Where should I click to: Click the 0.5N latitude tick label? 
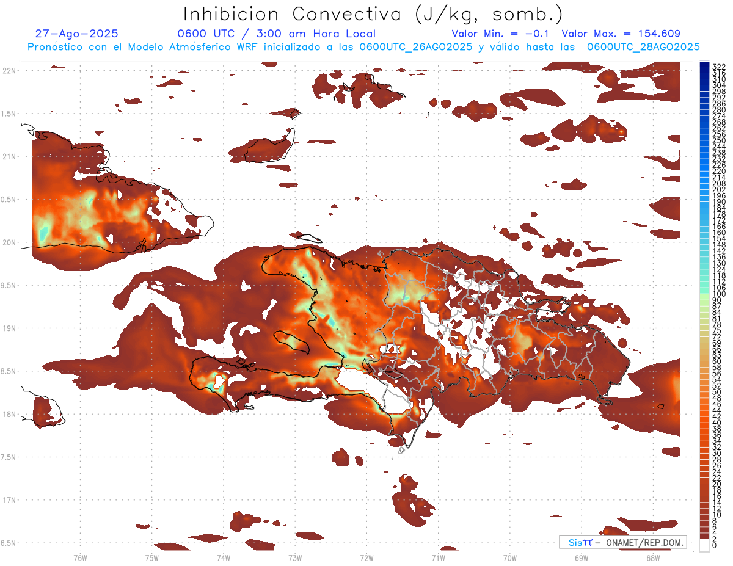[9, 200]
